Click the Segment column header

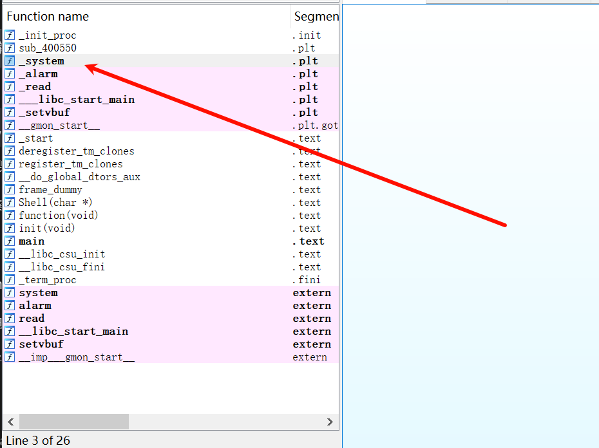[x=315, y=17]
